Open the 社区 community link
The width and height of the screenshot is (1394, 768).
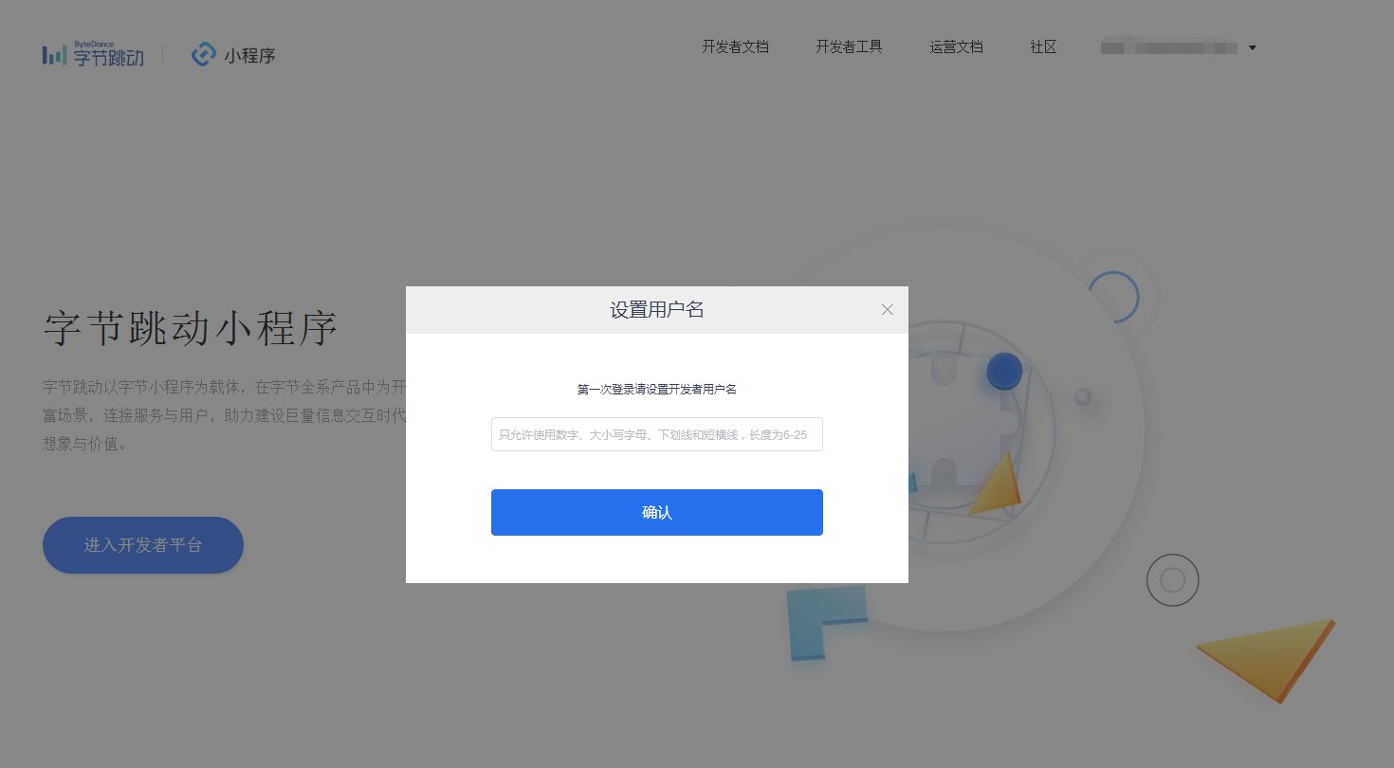click(1043, 47)
